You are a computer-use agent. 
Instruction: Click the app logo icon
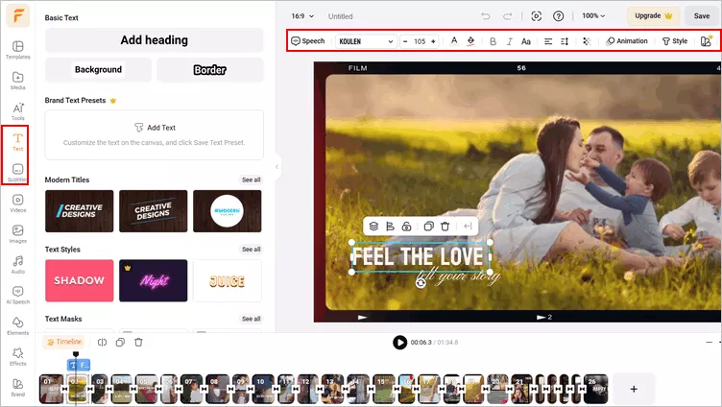18,16
